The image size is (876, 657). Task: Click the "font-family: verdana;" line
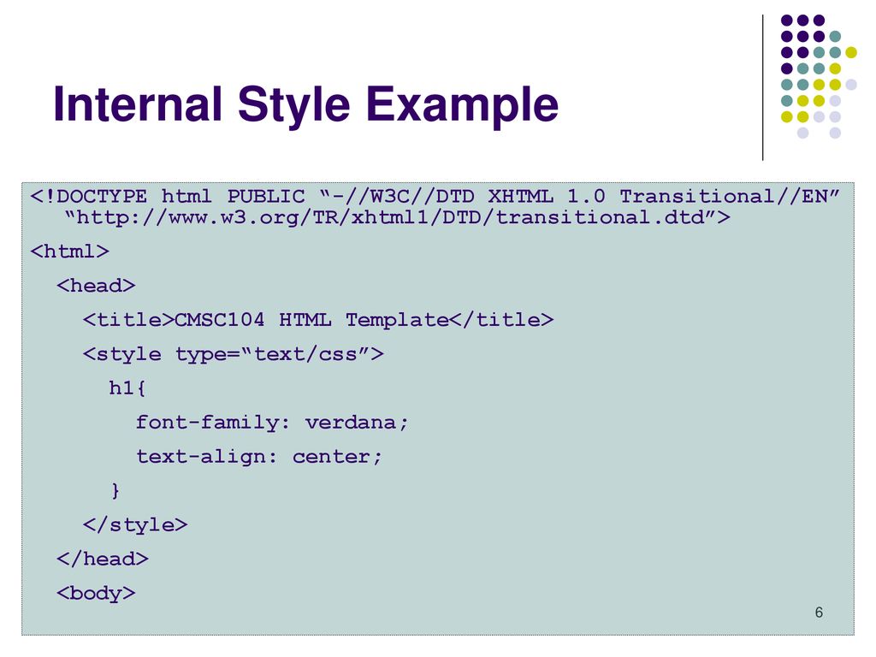pos(272,423)
